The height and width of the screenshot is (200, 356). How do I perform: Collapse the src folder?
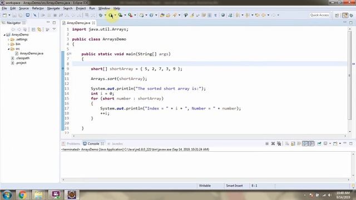coord(9,49)
